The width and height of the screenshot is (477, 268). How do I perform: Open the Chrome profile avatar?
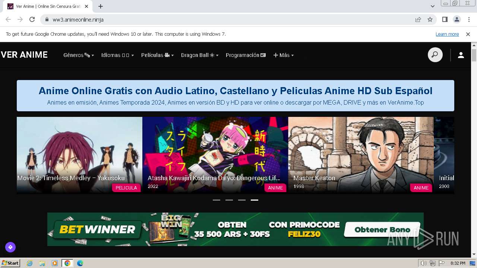pyautogui.click(x=457, y=19)
